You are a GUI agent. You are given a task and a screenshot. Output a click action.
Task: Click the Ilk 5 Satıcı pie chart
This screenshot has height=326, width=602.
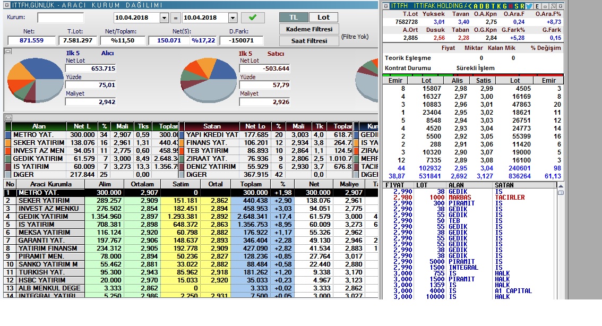(209, 80)
